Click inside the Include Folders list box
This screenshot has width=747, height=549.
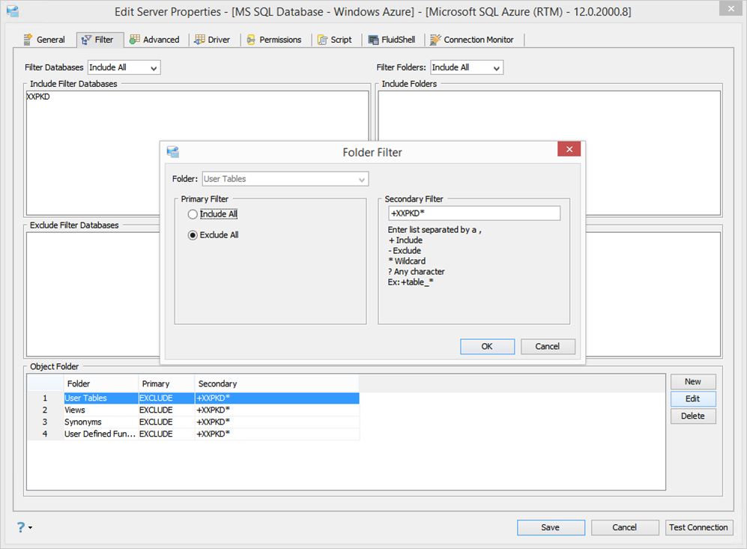548,154
